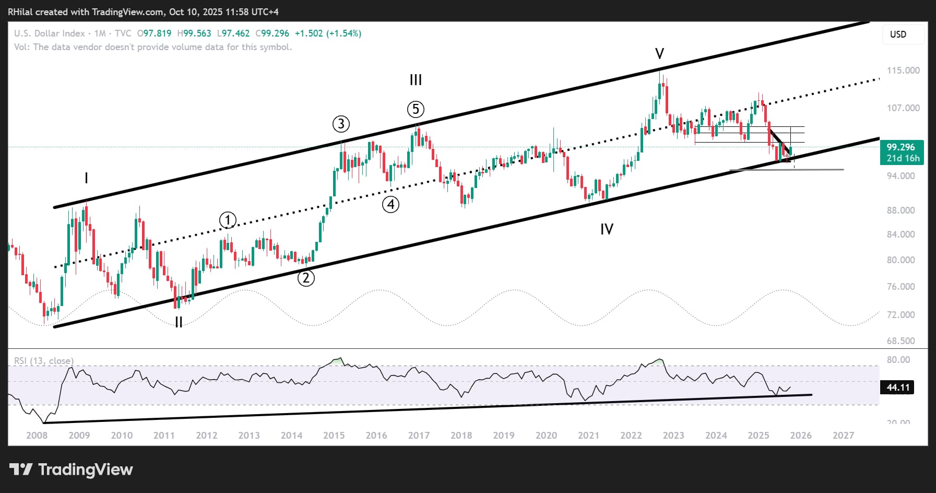The height and width of the screenshot is (493, 936).
Task: Click the open value O97.819
Action: point(155,33)
